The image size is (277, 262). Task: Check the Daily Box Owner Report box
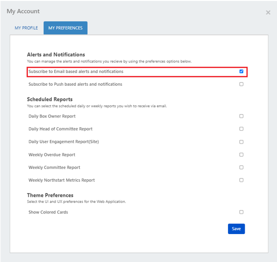click(x=241, y=116)
